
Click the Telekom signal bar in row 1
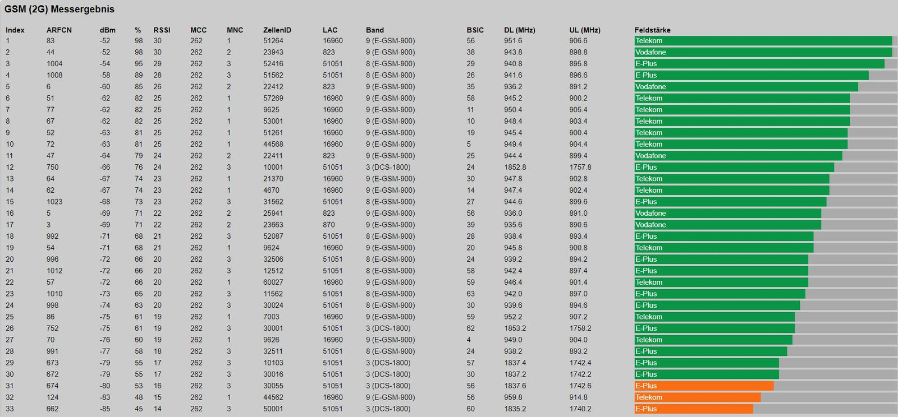(x=763, y=41)
